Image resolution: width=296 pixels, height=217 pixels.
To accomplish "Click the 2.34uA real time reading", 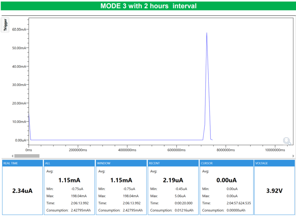I will tap(22, 191).
